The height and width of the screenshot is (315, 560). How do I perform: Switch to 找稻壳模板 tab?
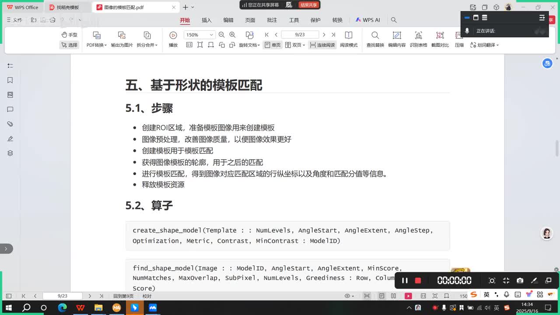(68, 7)
